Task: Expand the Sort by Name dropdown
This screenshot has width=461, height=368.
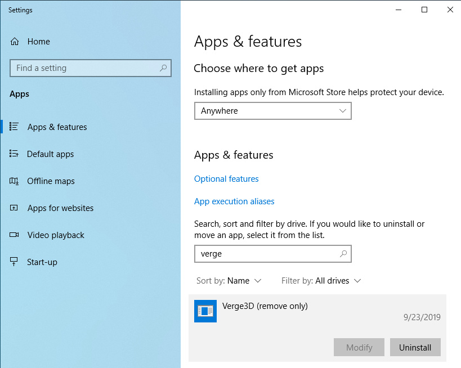Action: tap(229, 281)
